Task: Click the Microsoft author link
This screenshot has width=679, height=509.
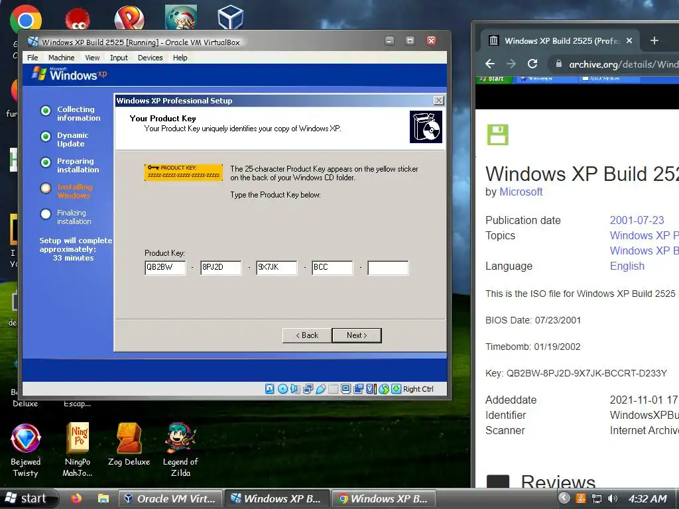Action: coord(521,192)
